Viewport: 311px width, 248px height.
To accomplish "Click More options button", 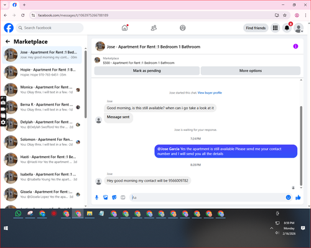I will tap(251, 71).
